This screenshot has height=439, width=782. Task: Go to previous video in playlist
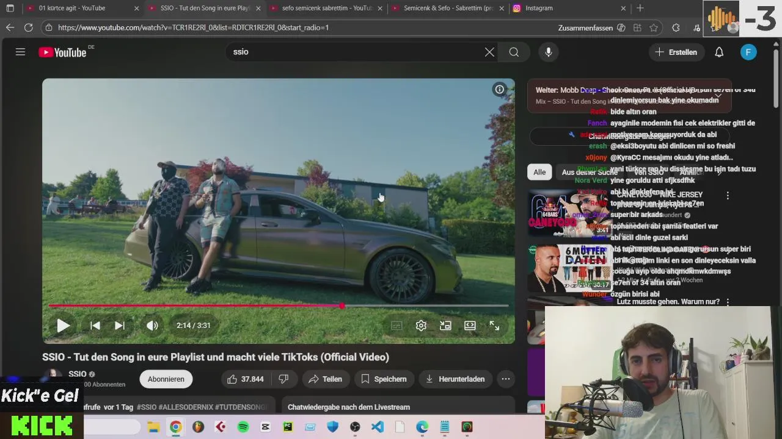(x=95, y=326)
